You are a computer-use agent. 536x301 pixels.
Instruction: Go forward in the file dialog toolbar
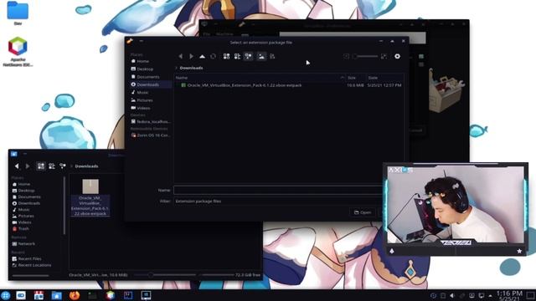tap(192, 56)
